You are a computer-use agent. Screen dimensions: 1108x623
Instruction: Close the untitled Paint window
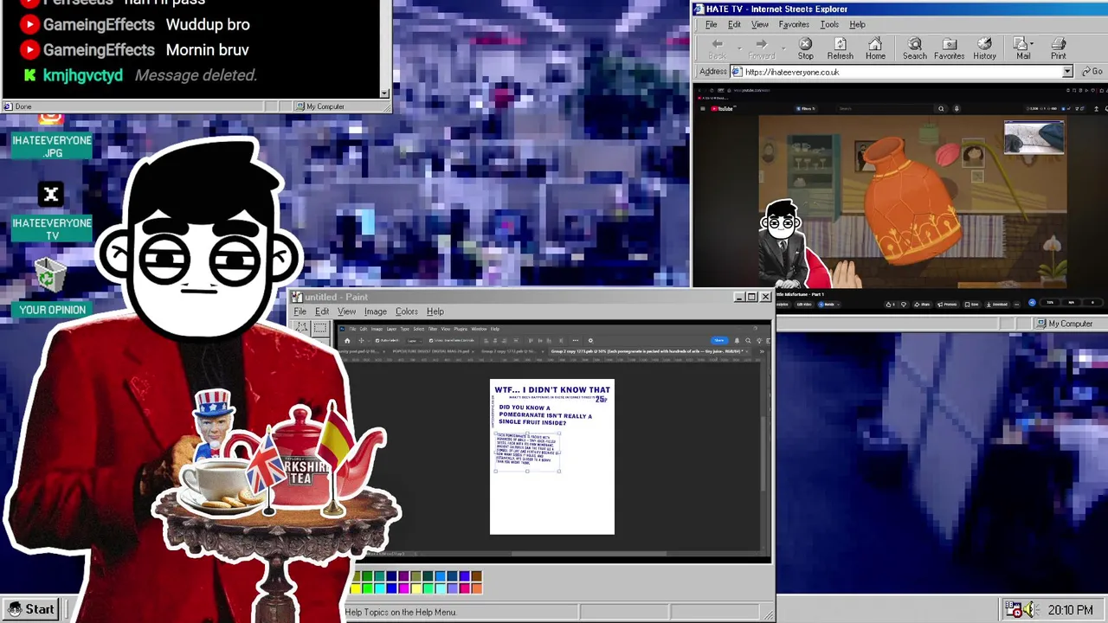(x=765, y=297)
